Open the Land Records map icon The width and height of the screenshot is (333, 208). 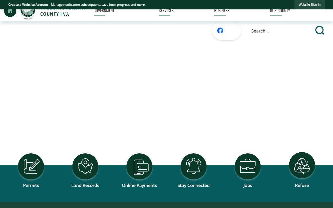85,166
